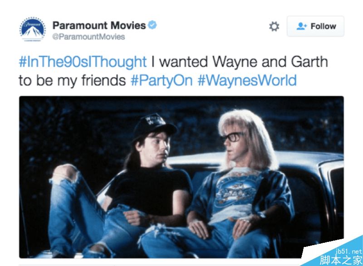This screenshot has width=363, height=266.
Task: Click the ripped jeans knee in the photo
Action: [x=65, y=173]
